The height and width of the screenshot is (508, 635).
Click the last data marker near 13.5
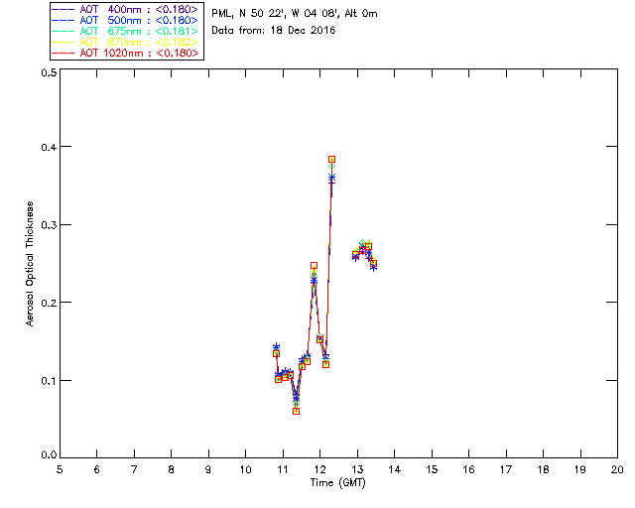click(x=373, y=264)
